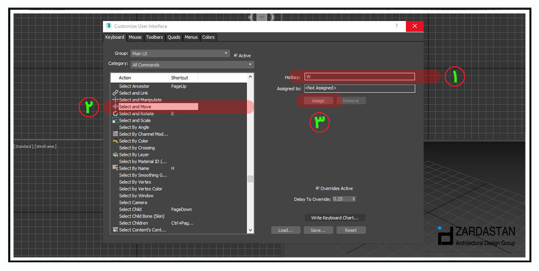Click the Write Keyboard Chart button
This screenshot has height=271, width=539.
click(335, 218)
